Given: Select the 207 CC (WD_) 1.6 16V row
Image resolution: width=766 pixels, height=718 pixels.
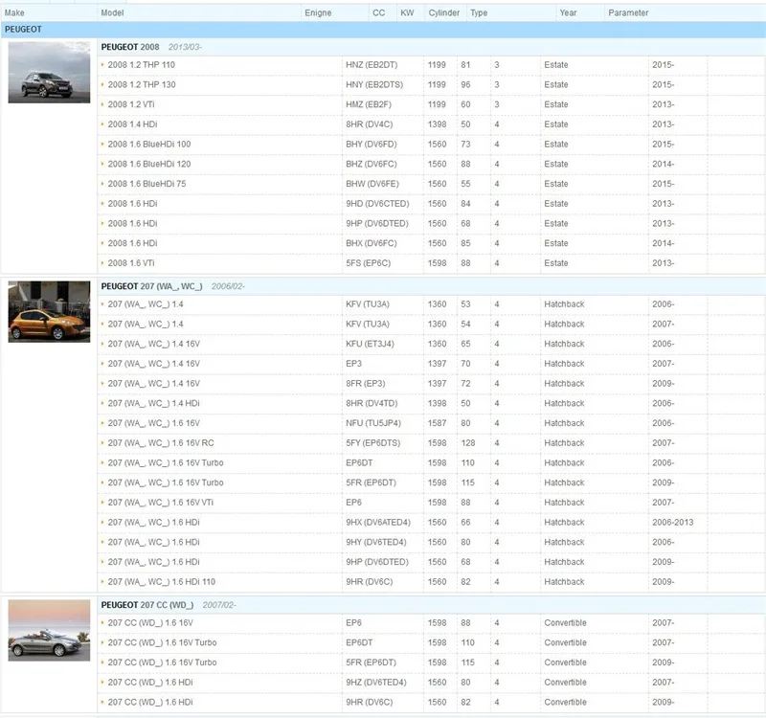Looking at the screenshot, I should [432, 623].
